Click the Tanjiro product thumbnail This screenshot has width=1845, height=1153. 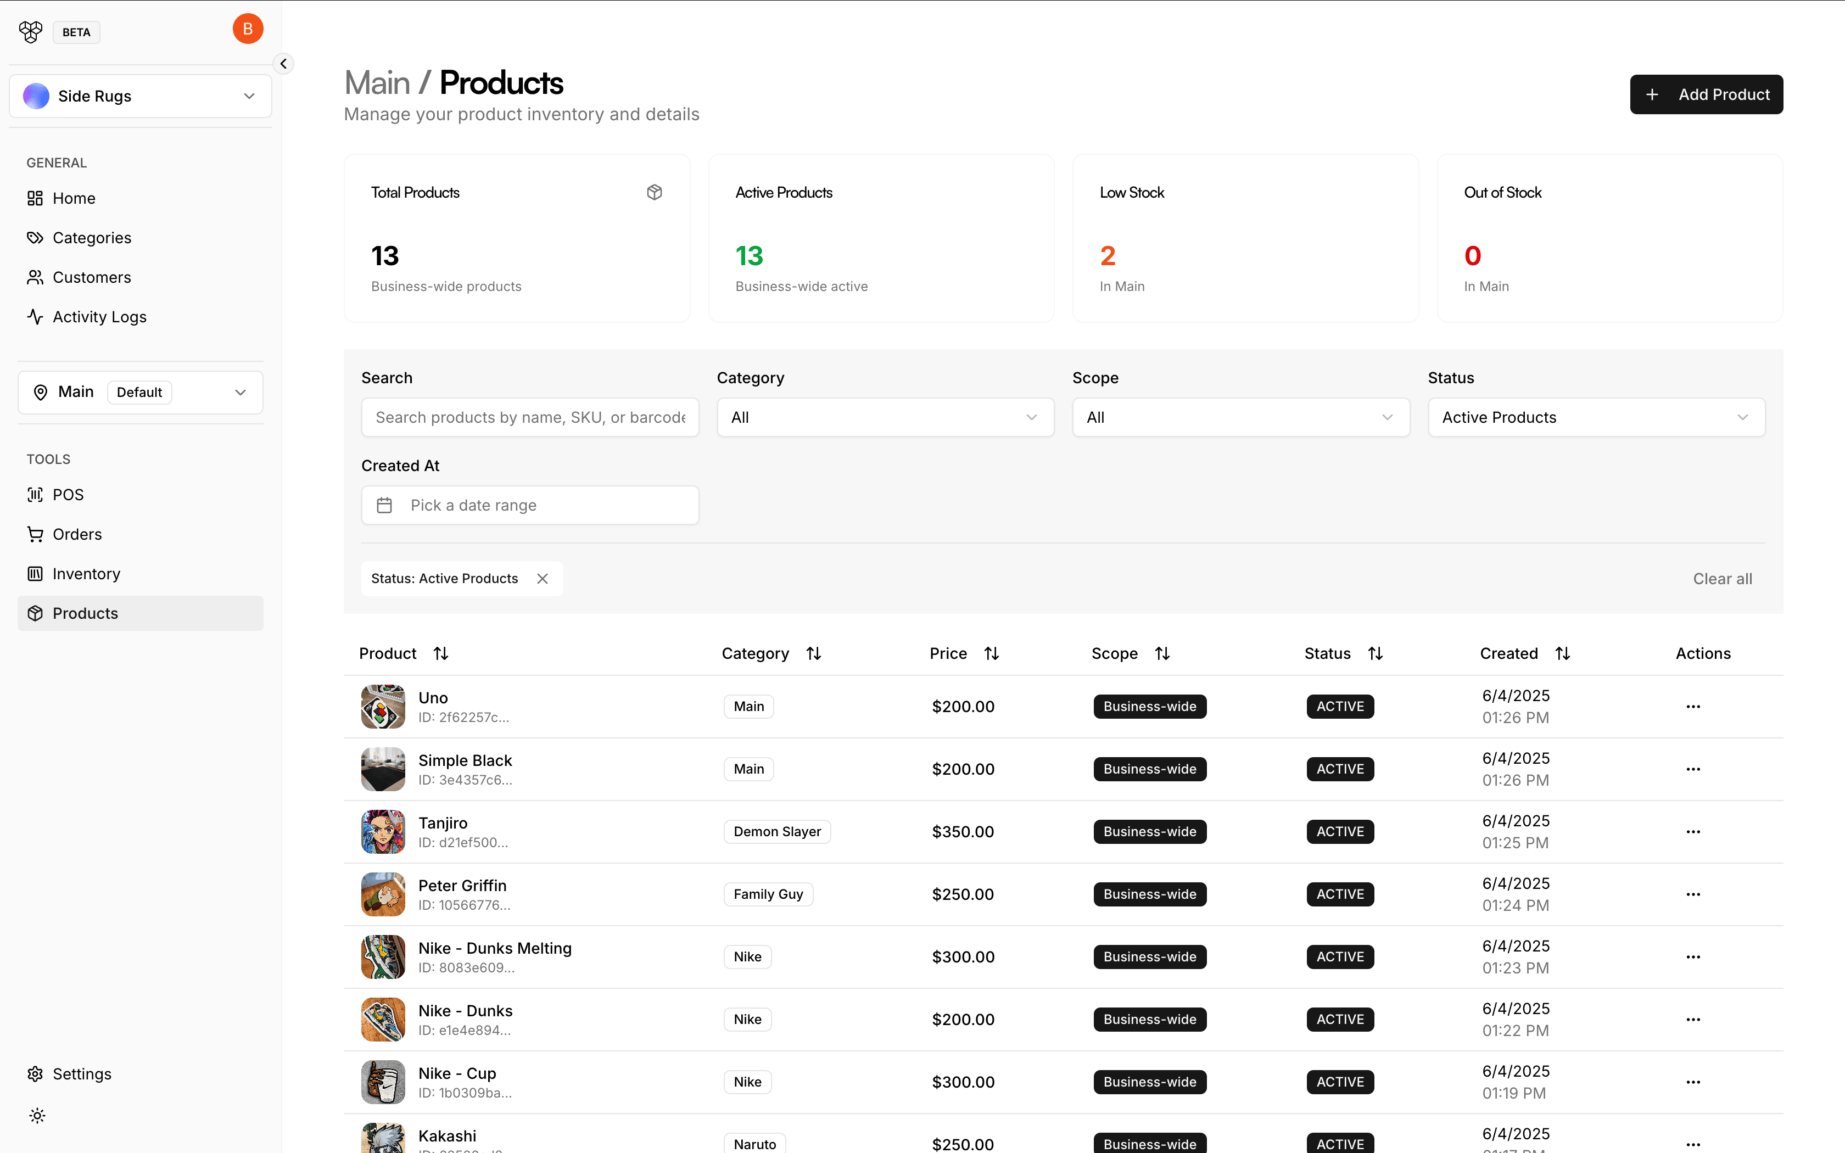tap(383, 832)
